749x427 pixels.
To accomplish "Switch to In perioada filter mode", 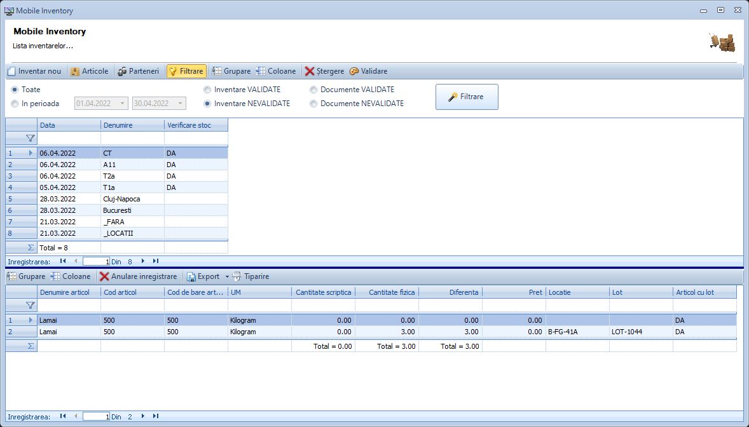I will coord(15,103).
